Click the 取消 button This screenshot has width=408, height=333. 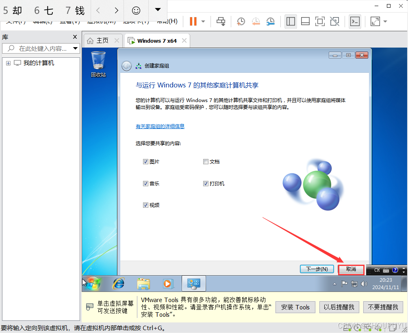(351, 269)
